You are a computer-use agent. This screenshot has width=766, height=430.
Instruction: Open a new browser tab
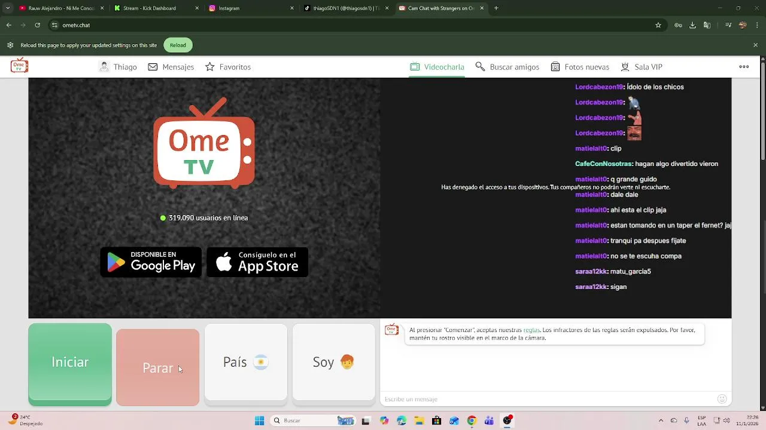[x=496, y=8]
